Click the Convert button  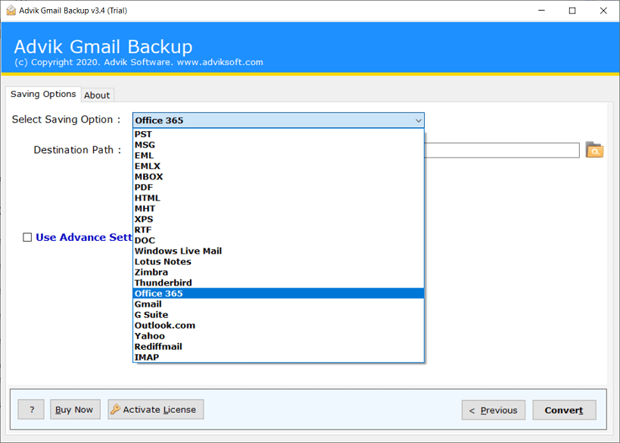tap(564, 410)
